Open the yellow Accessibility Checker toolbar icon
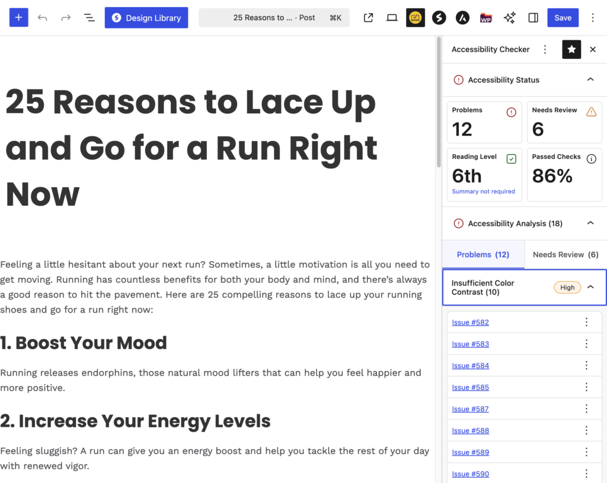Screen dimensions: 607x483 tap(416, 18)
